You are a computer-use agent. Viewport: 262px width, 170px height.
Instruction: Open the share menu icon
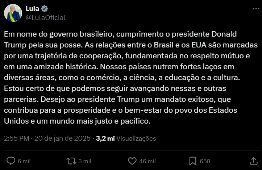(254, 161)
